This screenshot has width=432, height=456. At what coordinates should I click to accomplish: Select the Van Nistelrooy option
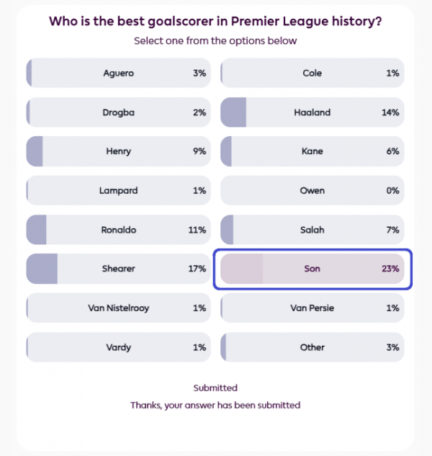coord(118,308)
